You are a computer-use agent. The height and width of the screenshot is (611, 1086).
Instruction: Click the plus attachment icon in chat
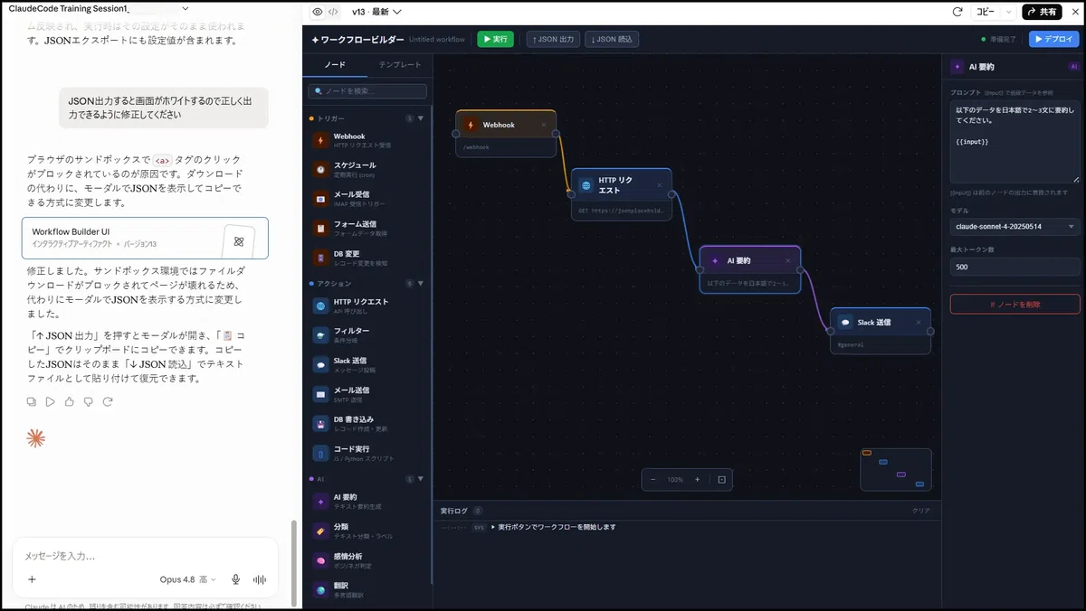coord(32,579)
